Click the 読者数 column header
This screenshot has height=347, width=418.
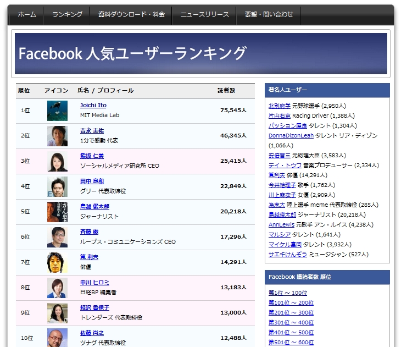(x=226, y=91)
